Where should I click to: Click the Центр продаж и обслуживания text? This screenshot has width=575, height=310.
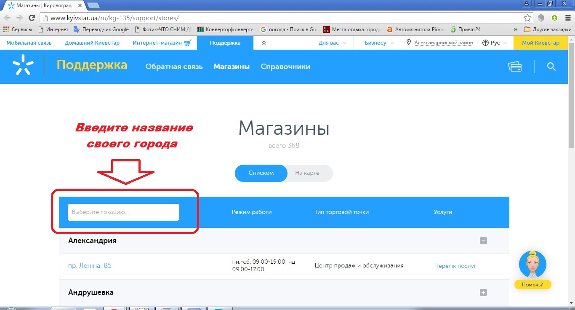(x=359, y=266)
